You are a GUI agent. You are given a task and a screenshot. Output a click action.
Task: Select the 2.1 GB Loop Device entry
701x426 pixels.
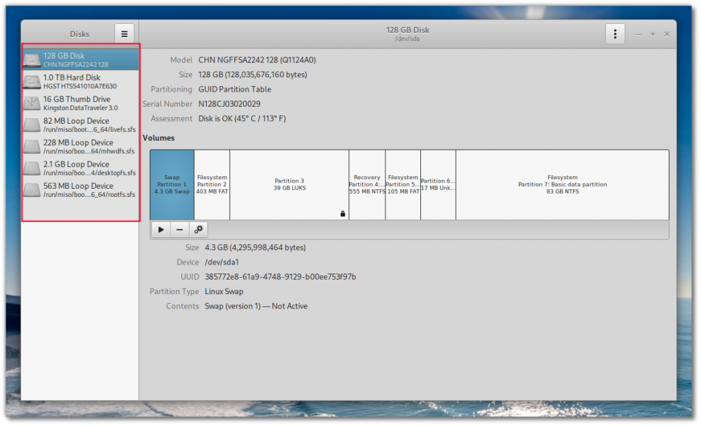click(79, 168)
